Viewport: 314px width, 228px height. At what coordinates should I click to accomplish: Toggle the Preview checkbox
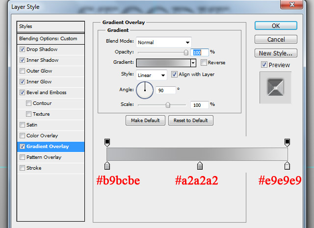tap(264, 65)
